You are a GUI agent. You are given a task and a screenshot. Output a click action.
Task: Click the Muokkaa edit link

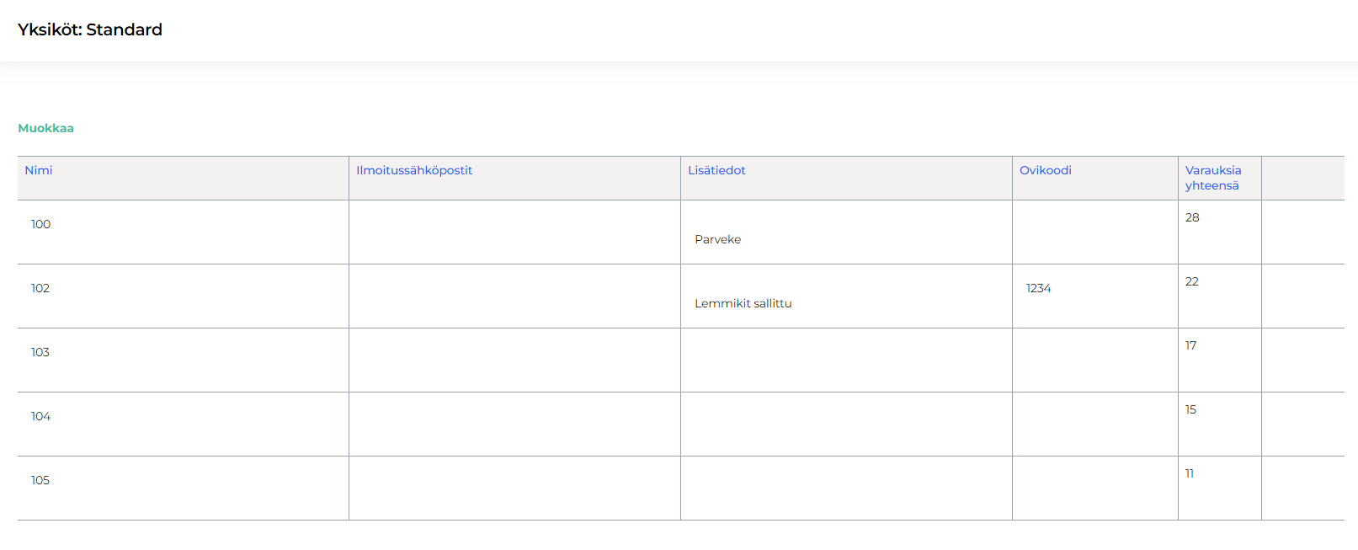(45, 128)
